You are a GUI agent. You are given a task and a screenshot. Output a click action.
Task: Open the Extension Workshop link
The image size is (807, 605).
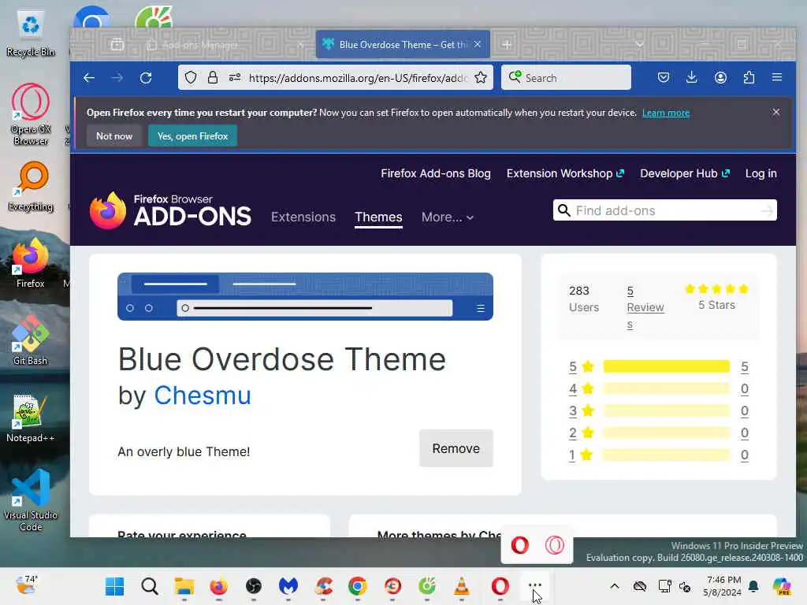(565, 173)
